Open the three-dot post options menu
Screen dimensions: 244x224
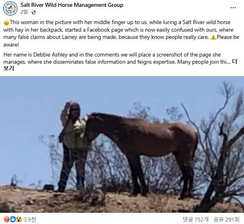point(233,8)
